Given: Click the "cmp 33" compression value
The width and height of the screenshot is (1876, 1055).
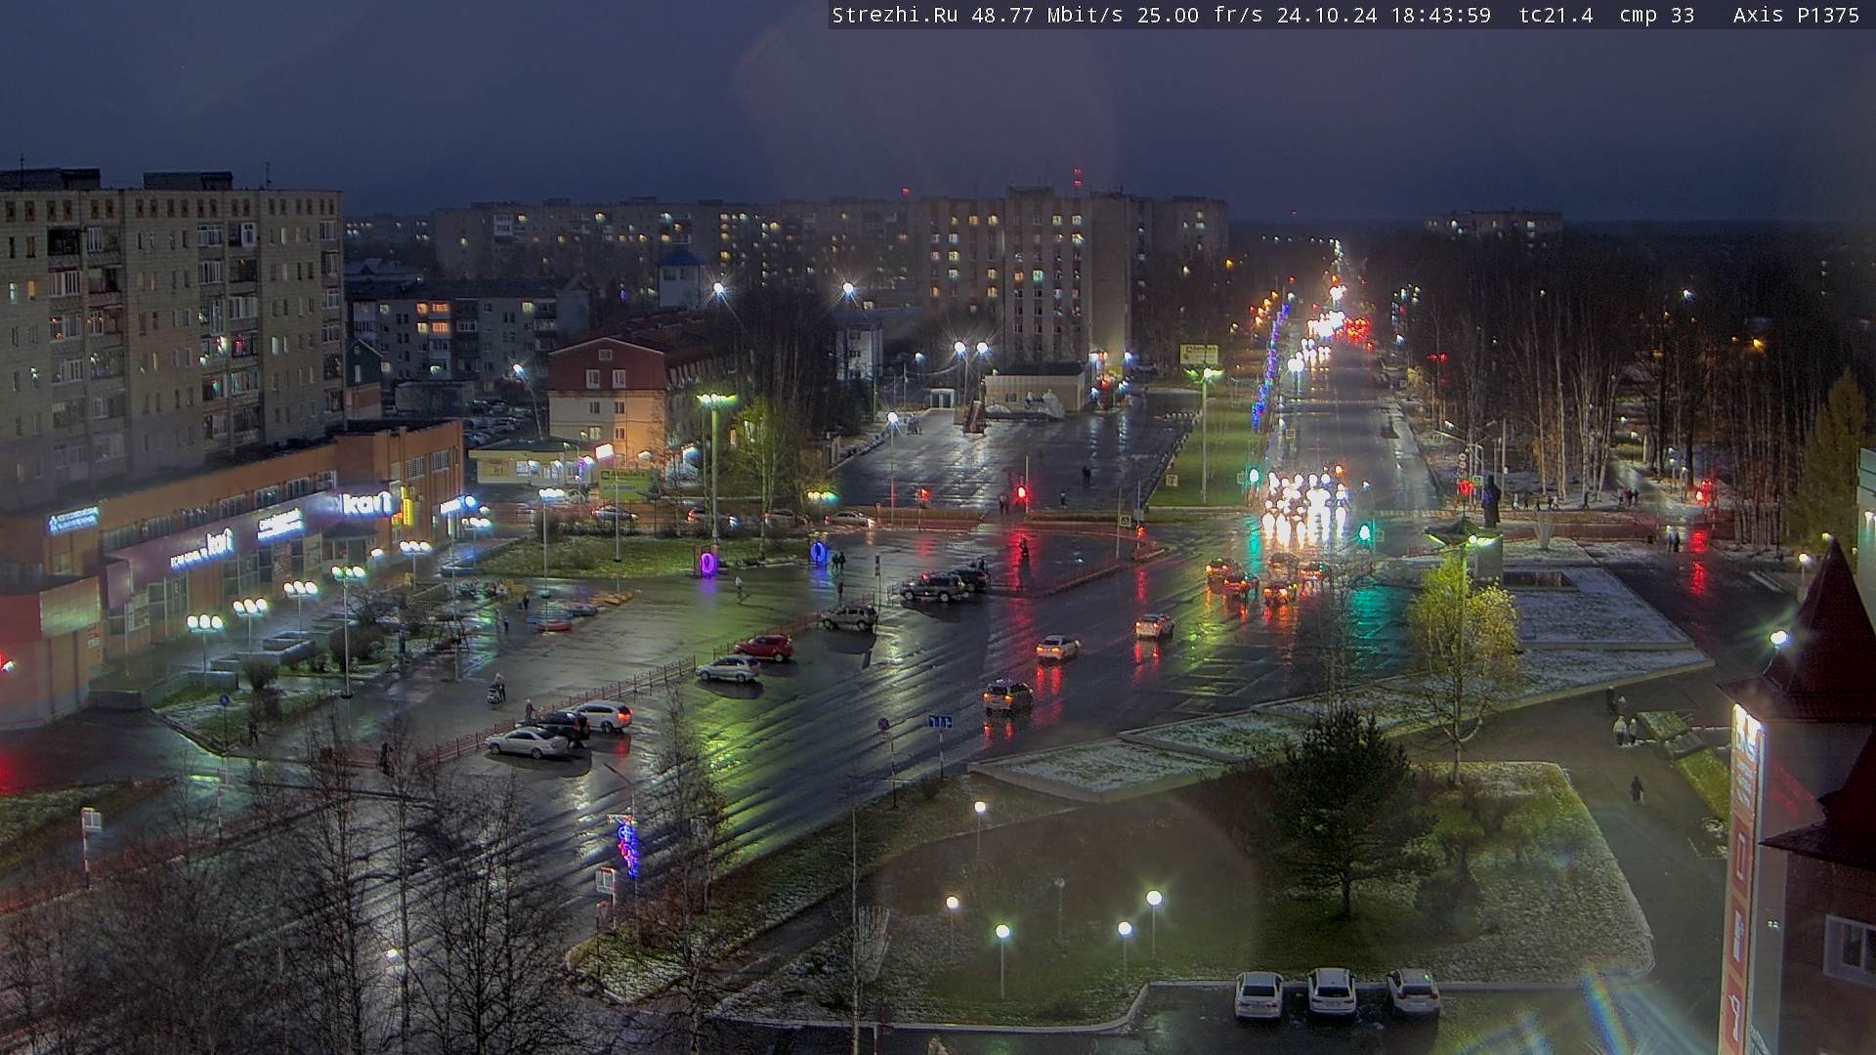Looking at the screenshot, I should point(1656,15).
